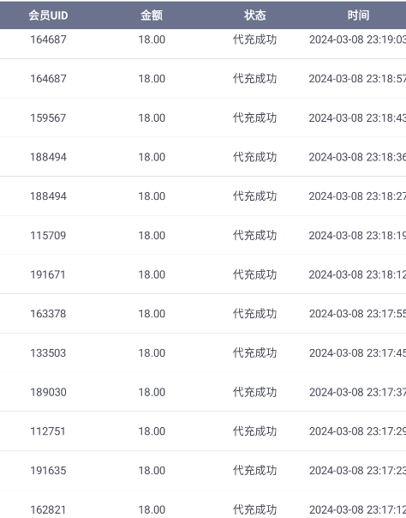Select member UID 163378

point(48,314)
